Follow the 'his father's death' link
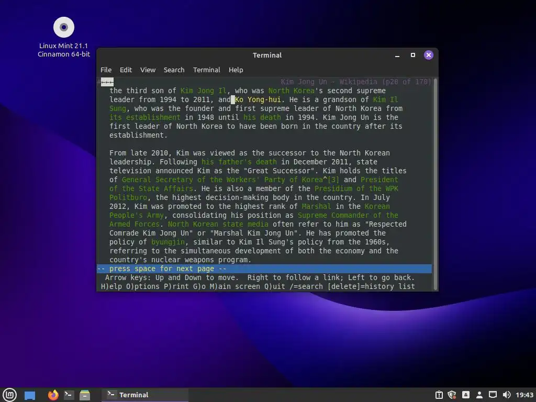 tap(239, 162)
